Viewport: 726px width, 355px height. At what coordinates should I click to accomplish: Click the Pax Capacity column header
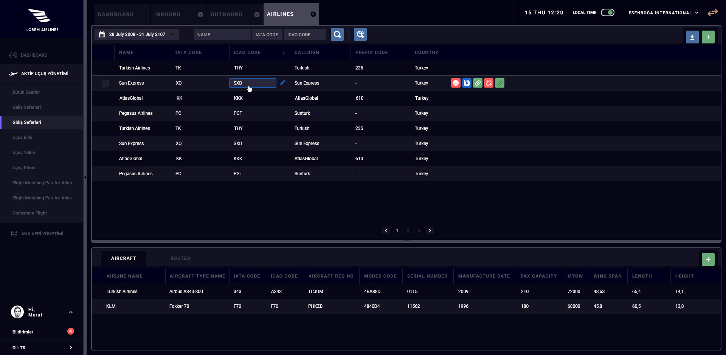(538, 276)
